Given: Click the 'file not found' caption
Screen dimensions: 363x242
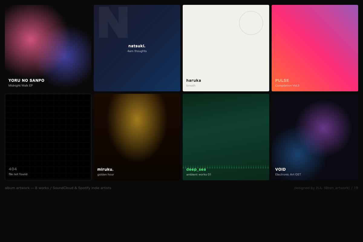Looking at the screenshot, I should [x=18, y=174].
